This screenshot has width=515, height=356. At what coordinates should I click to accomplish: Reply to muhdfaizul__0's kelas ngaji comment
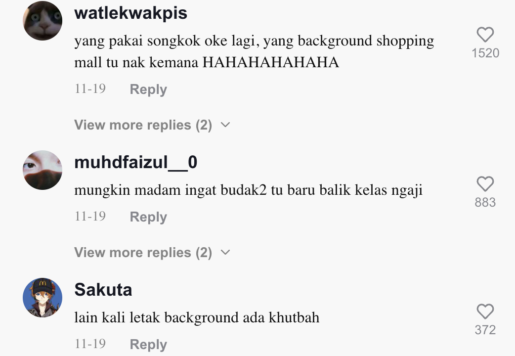148,217
